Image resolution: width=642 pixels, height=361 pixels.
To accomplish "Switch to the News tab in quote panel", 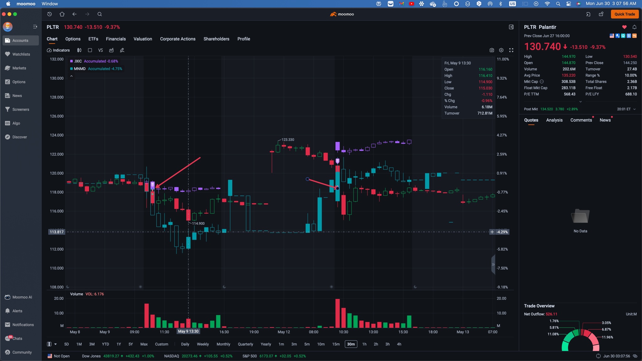I will point(605,120).
